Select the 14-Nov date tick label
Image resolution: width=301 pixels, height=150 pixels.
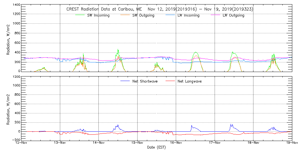pos(99,143)
